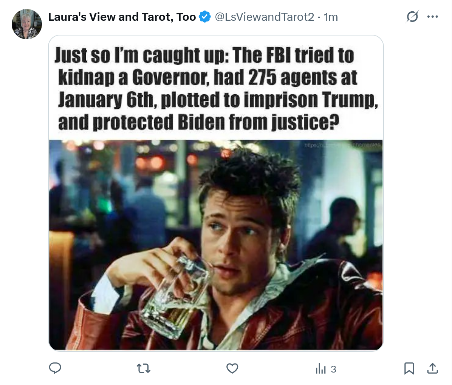Open Laura's profile picture avatar
This screenshot has width=452, height=385.
(x=27, y=25)
